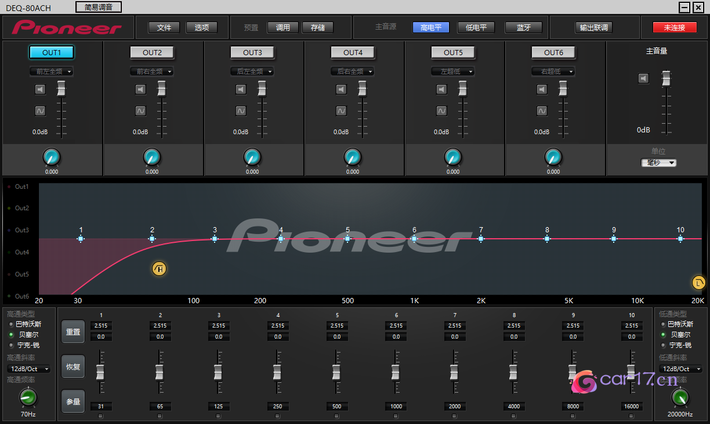Image resolution: width=710 pixels, height=424 pixels.
Task: Invert phase with OUT1 wave icon
Action: [40, 110]
